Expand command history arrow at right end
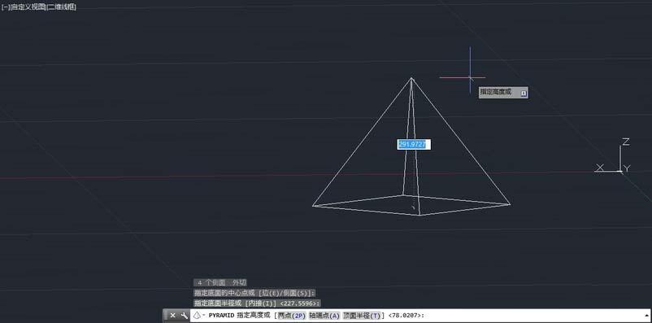 pos(647,316)
